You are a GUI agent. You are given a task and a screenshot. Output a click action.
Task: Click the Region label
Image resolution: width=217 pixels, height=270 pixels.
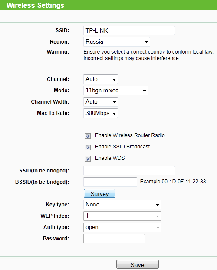[x=59, y=42]
